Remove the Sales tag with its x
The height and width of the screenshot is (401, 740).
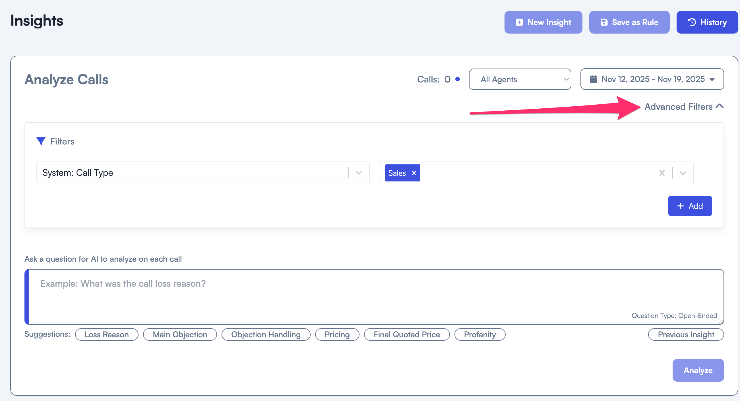(414, 173)
